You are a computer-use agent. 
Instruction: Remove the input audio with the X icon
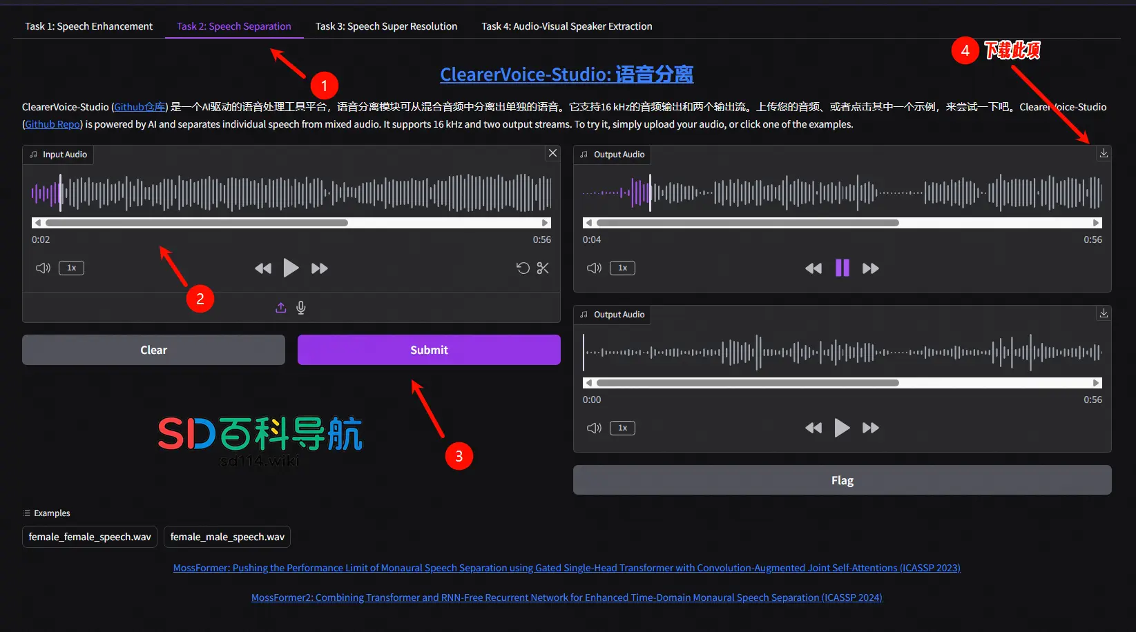click(x=552, y=153)
